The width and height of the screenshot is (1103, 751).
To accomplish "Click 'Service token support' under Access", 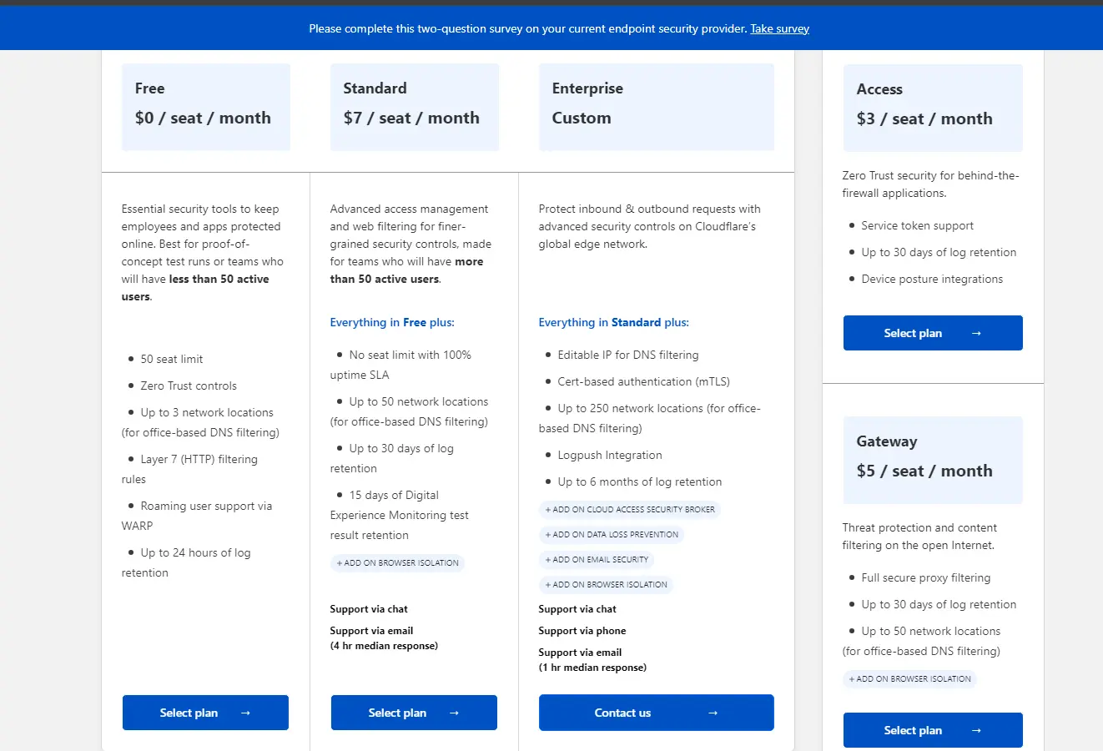I will [x=918, y=225].
